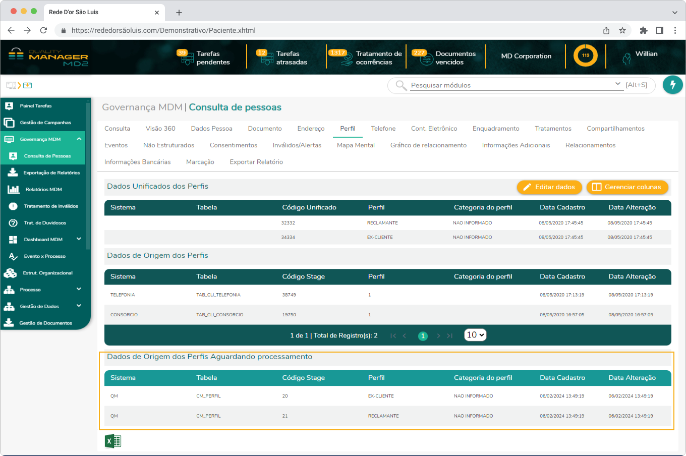Open the rows-per-page dropdown showing 10

click(475, 335)
